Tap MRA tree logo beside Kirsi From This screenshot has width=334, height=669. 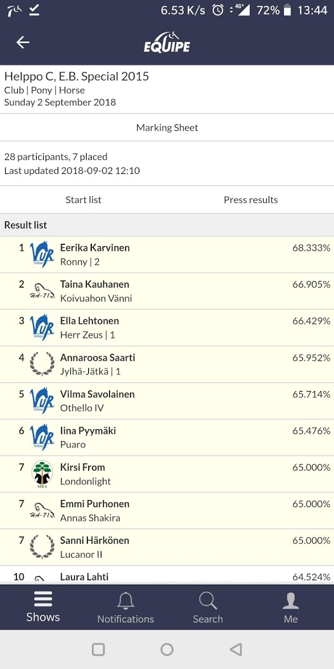pos(42,474)
